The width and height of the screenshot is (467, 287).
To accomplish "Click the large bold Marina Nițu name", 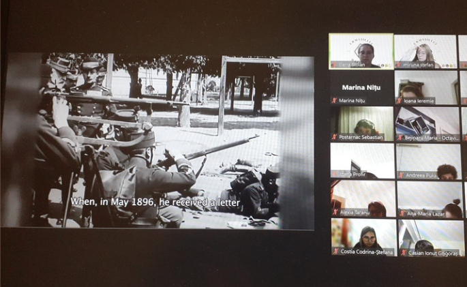I will (361, 87).
